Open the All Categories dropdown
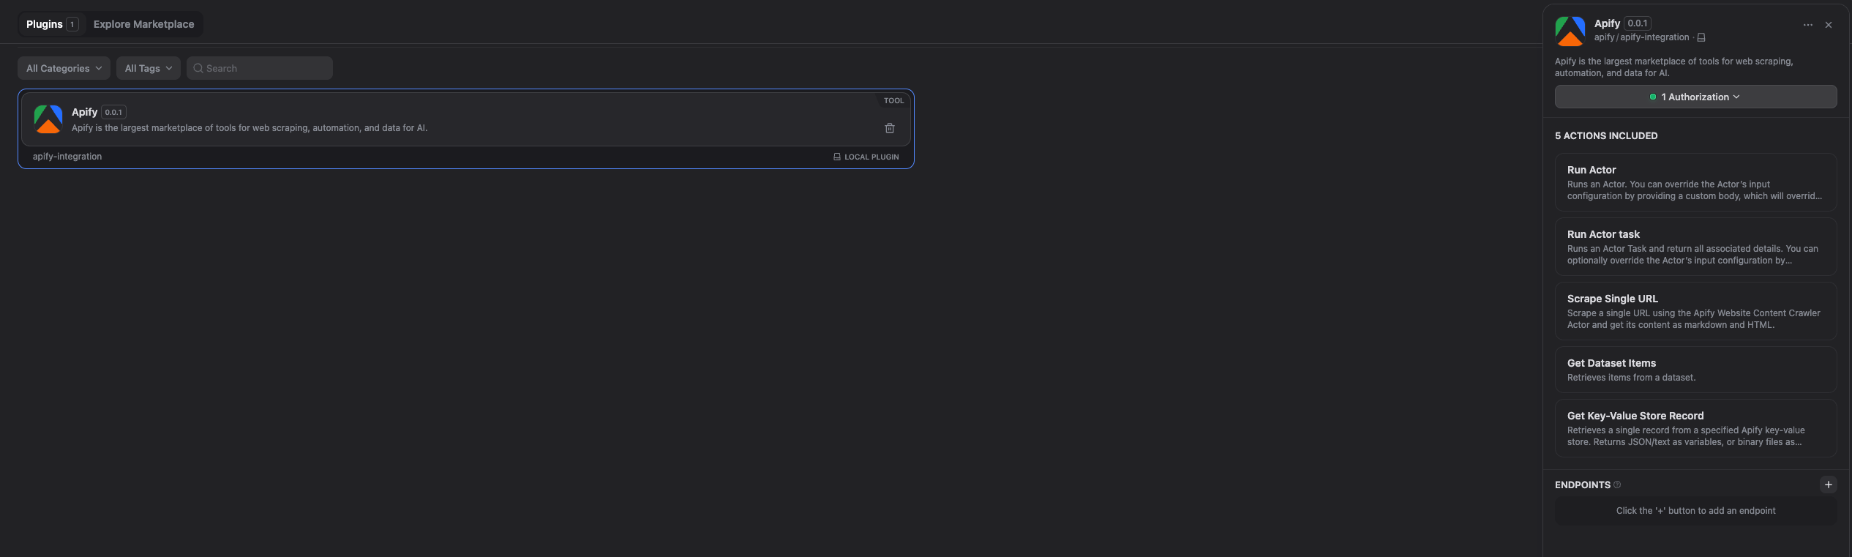The width and height of the screenshot is (1852, 557). pyautogui.click(x=63, y=67)
